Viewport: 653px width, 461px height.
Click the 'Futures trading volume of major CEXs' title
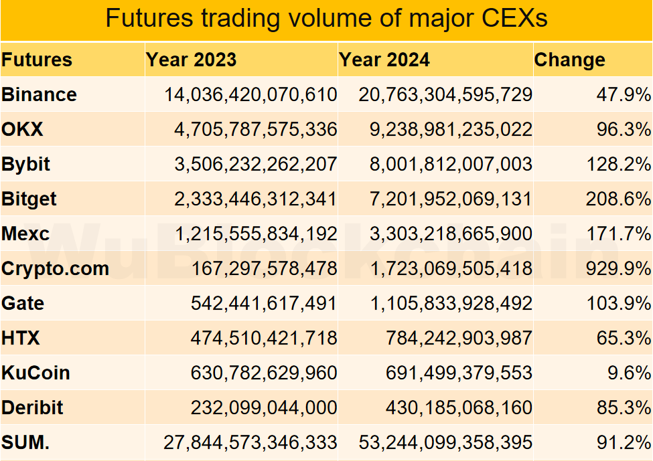click(326, 19)
